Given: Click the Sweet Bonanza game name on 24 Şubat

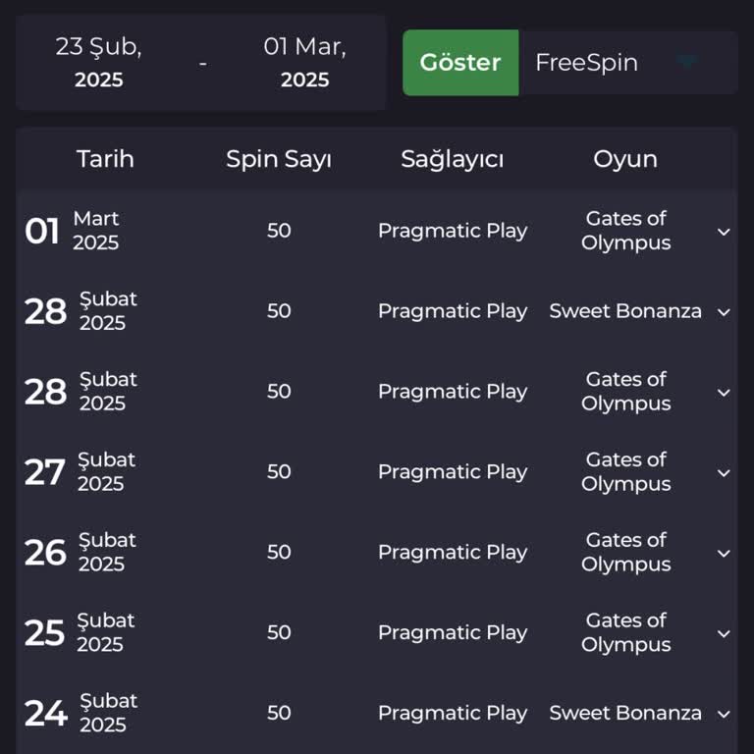Looking at the screenshot, I should click(625, 714).
